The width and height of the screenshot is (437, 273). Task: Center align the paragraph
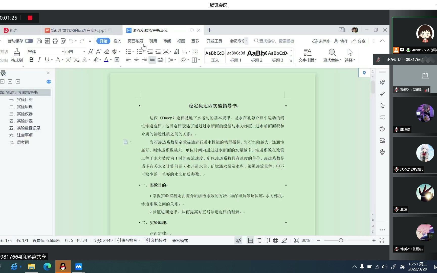pos(136,60)
